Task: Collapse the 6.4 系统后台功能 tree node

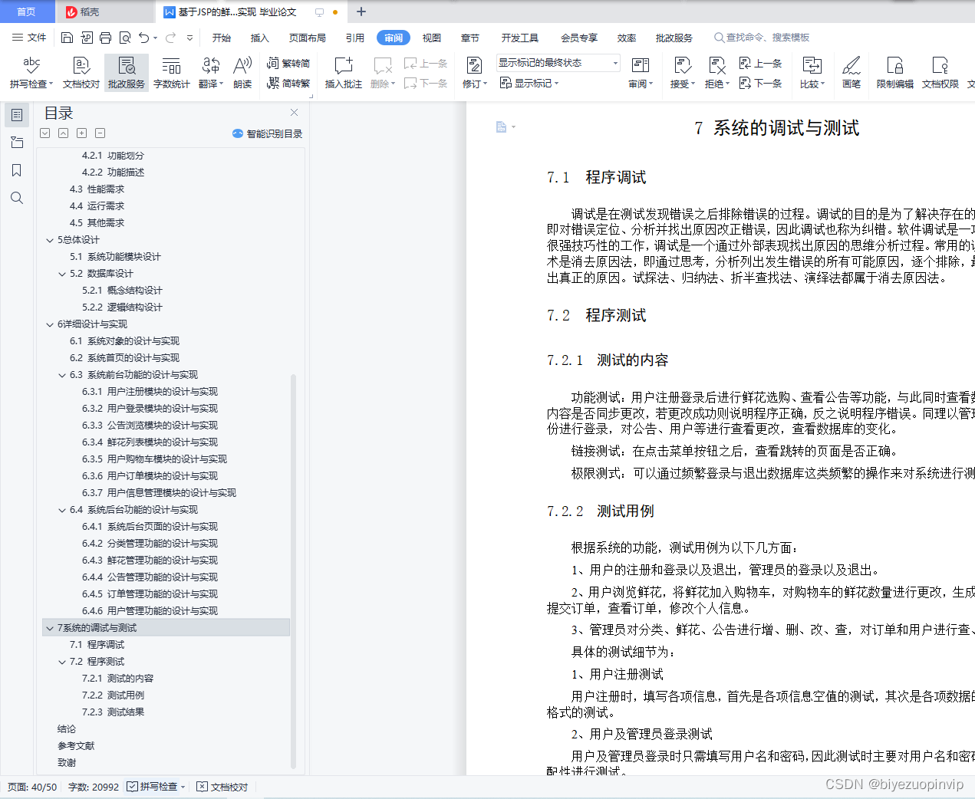Action: point(62,510)
